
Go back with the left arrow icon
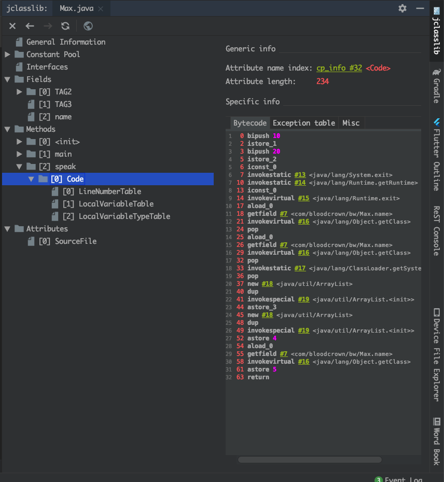pos(30,26)
